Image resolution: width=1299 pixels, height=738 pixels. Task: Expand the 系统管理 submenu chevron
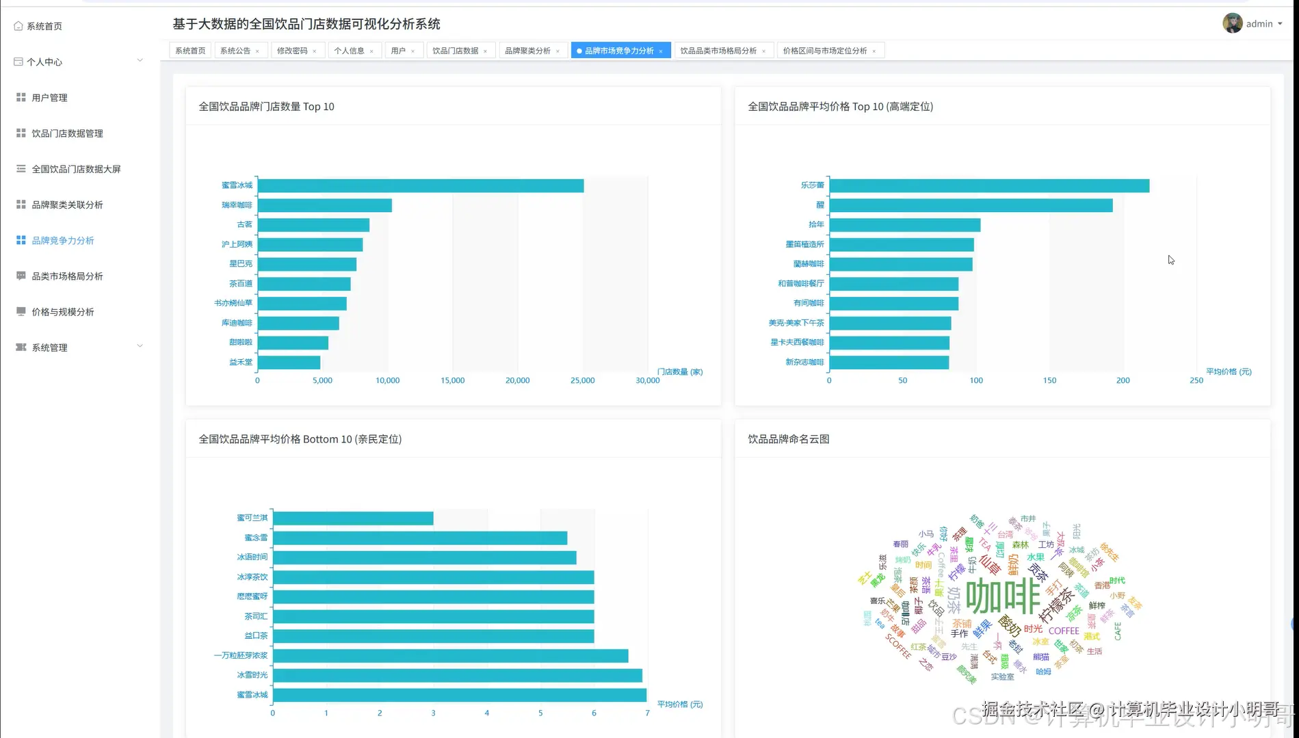pos(140,346)
